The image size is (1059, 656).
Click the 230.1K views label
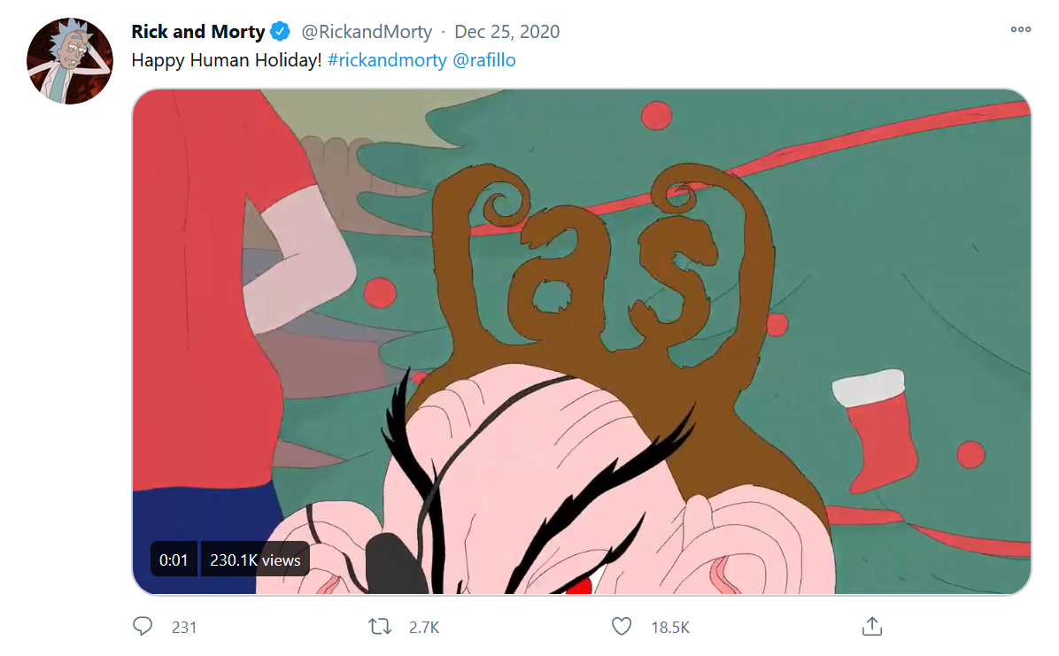coord(255,560)
